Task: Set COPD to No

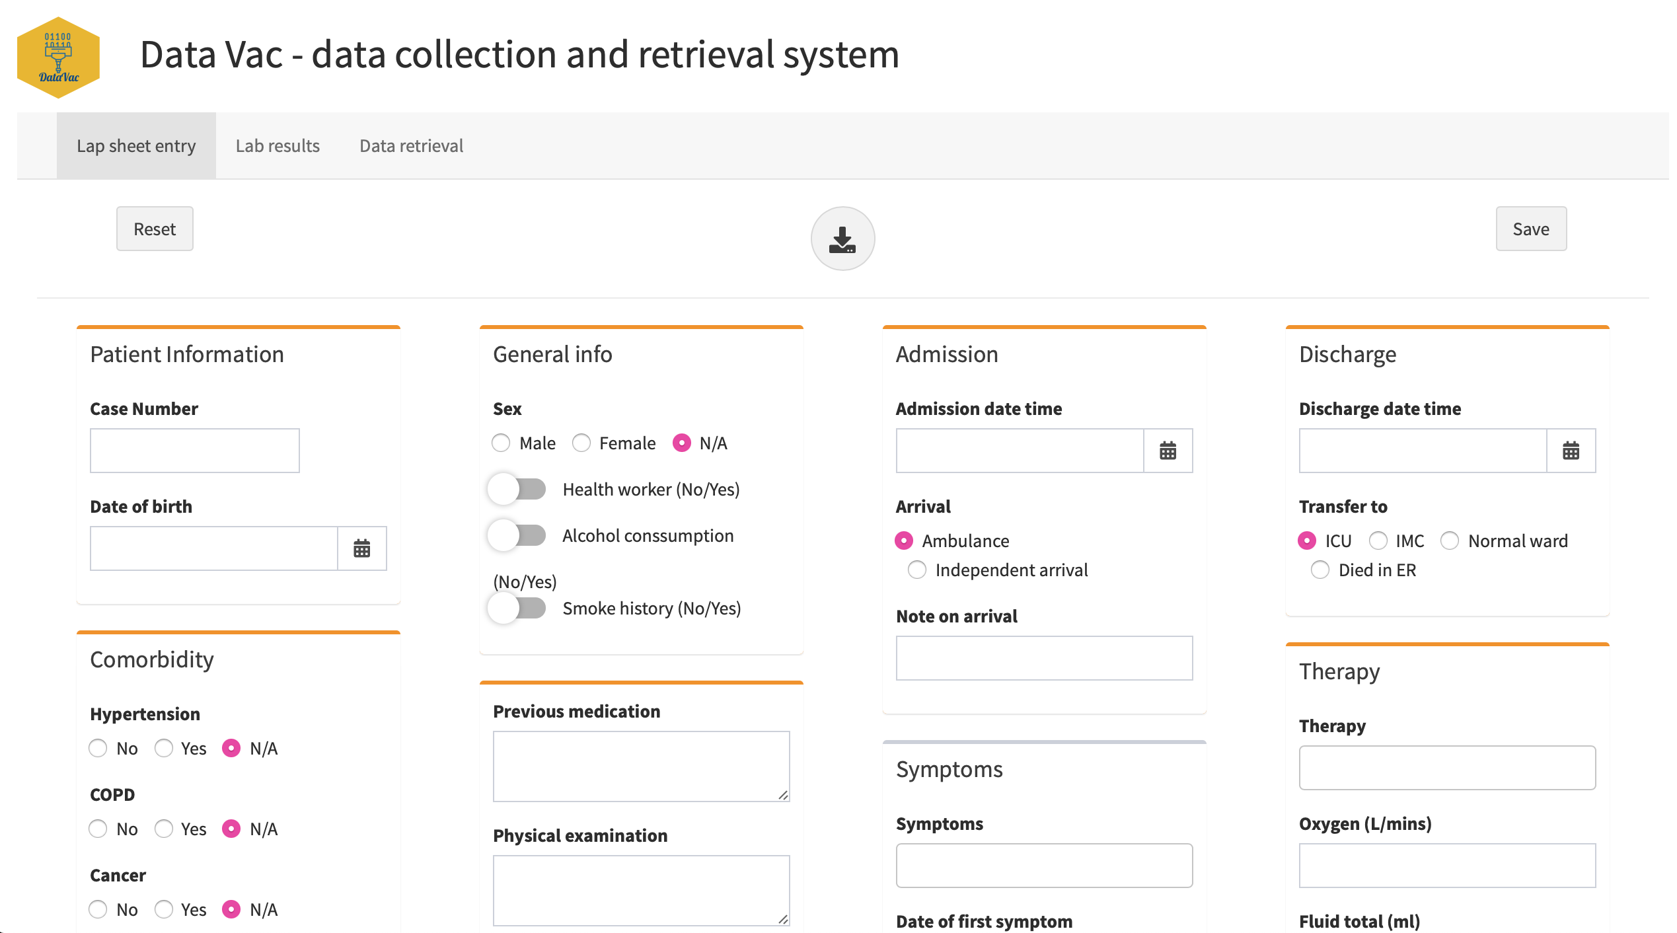Action: pos(98,829)
